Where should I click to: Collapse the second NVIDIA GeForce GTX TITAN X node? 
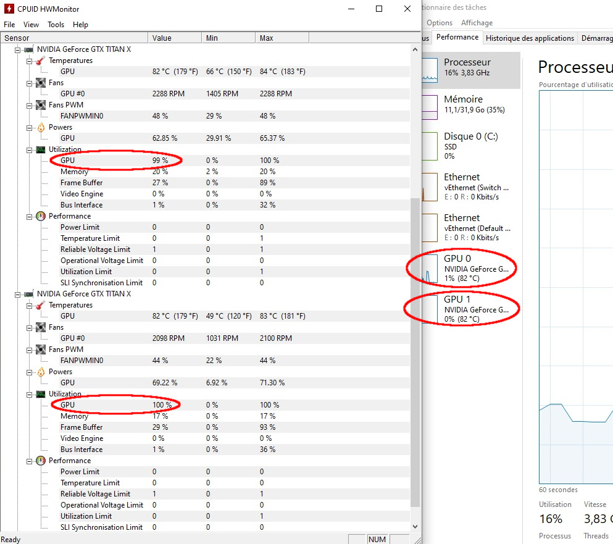pos(17,294)
